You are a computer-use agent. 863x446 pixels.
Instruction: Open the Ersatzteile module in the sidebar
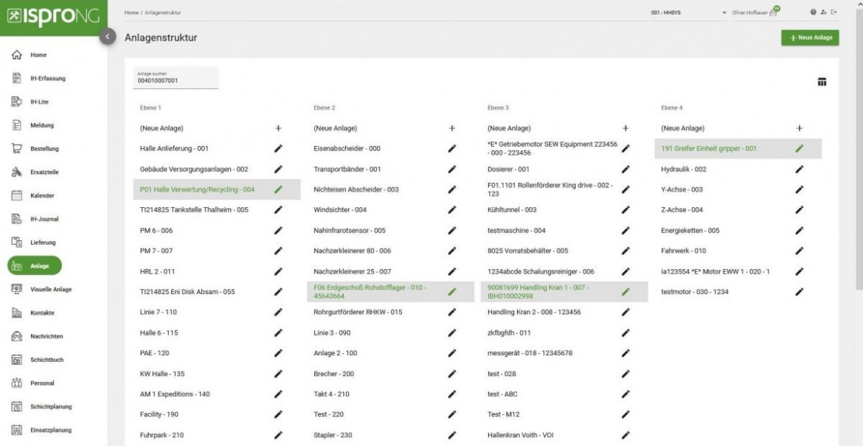click(45, 172)
